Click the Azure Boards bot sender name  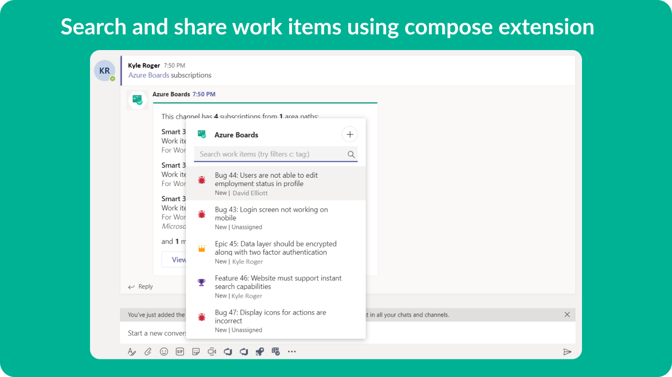171,94
